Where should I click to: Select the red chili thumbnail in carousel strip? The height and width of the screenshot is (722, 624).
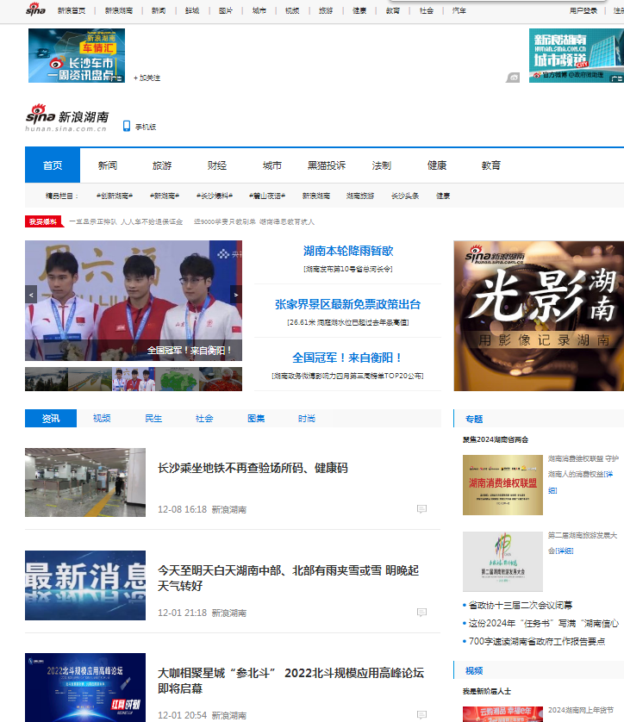(221, 379)
